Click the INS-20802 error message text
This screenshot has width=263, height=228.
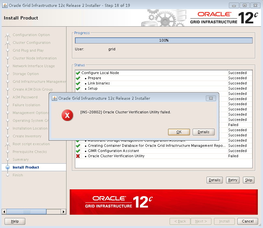(126, 112)
